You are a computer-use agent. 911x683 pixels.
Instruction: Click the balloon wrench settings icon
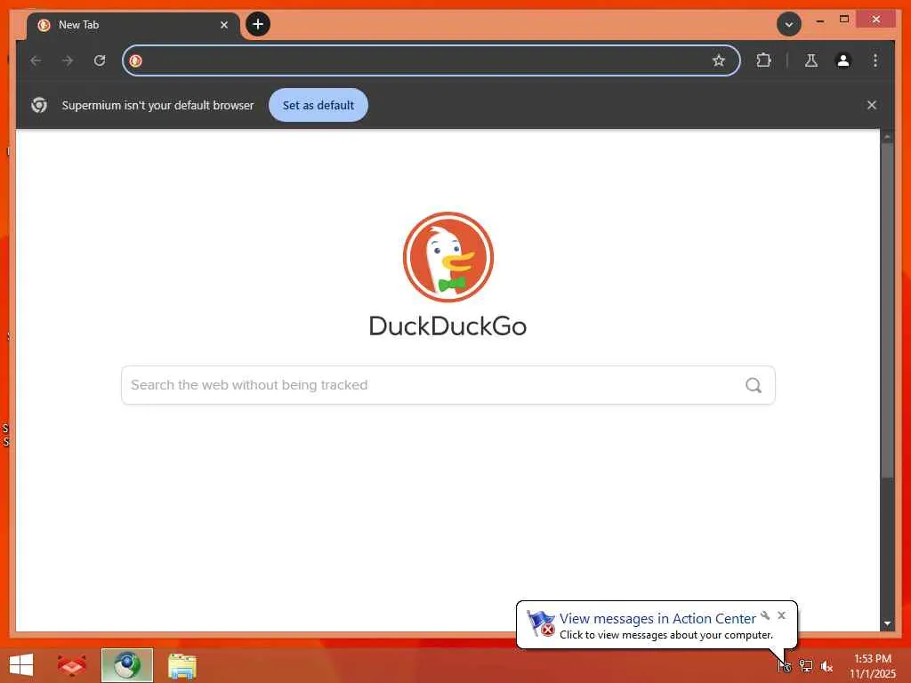tap(765, 615)
